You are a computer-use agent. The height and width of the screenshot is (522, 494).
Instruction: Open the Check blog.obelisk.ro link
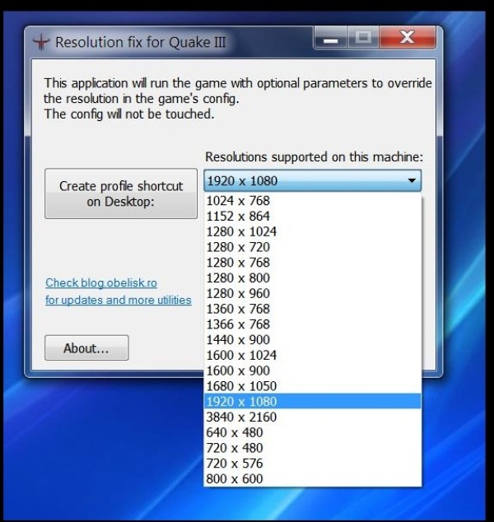[101, 282]
